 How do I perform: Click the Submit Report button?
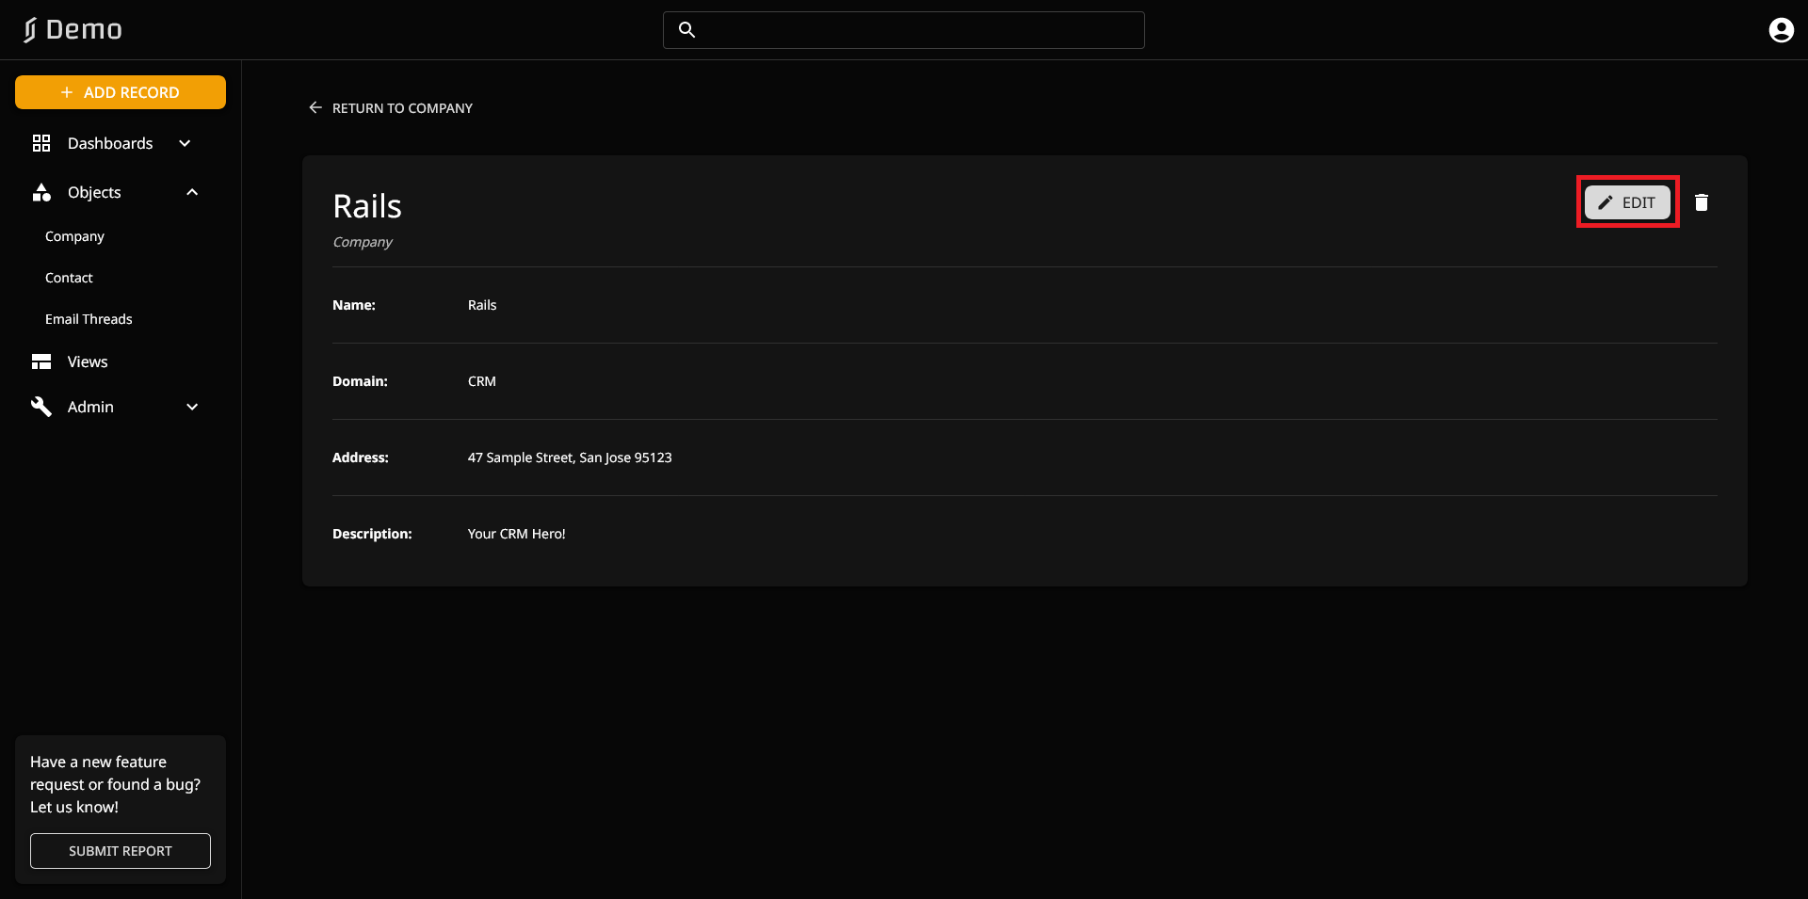point(121,851)
